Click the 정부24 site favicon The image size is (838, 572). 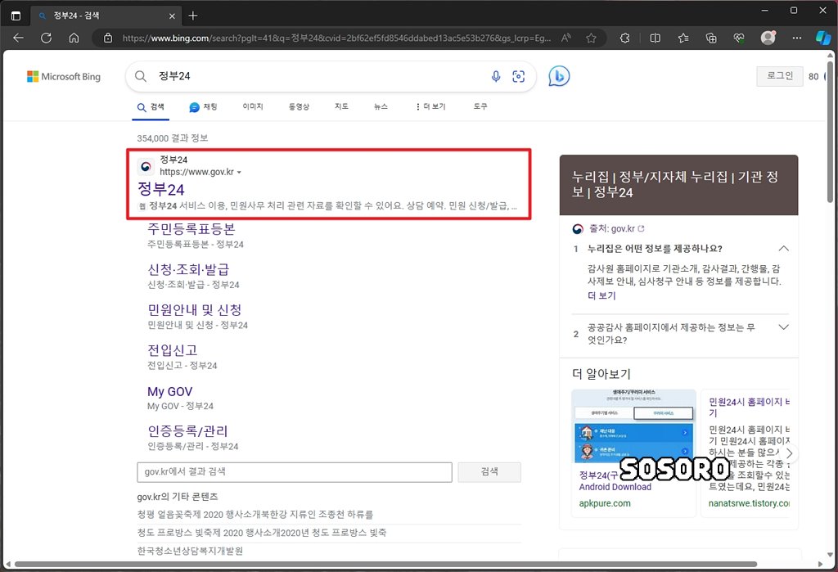point(146,166)
